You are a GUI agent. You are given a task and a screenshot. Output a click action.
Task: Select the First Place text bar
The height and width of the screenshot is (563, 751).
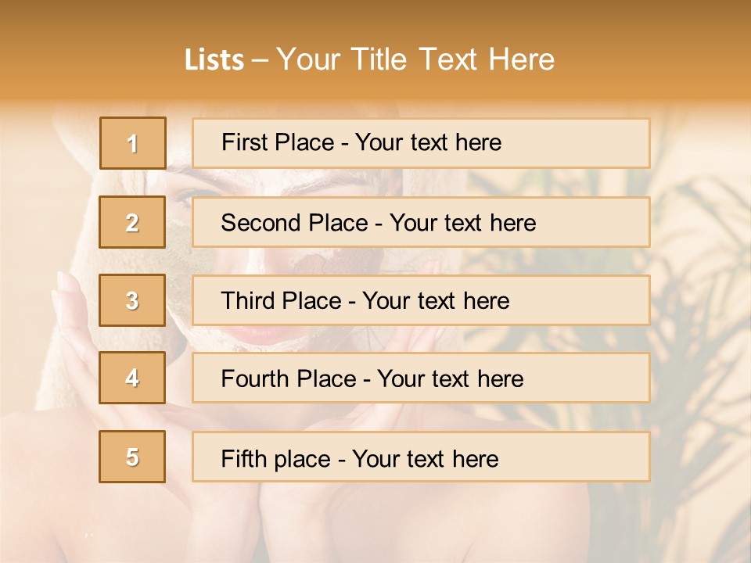click(421, 143)
